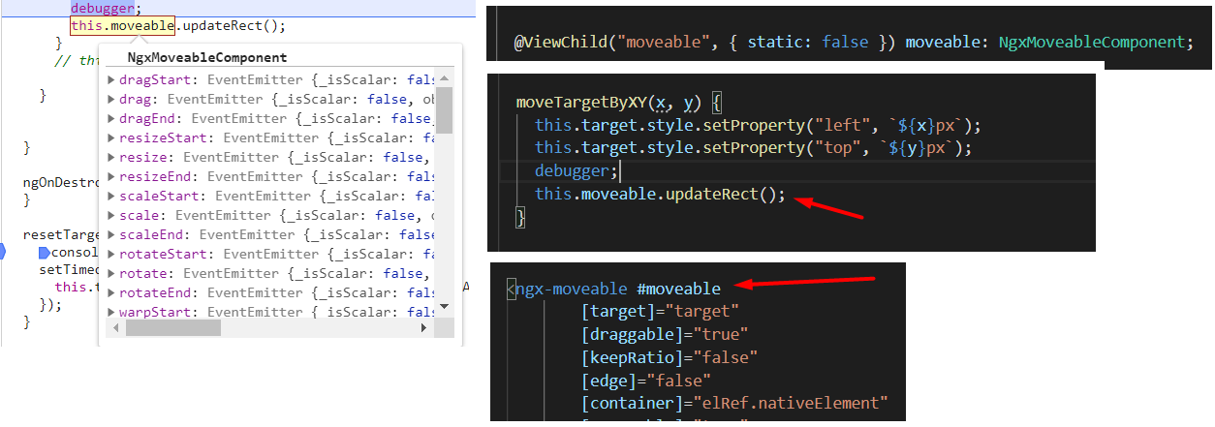Expand the rotate EventEmitter property
The width and height of the screenshot is (1215, 427).
(x=111, y=273)
